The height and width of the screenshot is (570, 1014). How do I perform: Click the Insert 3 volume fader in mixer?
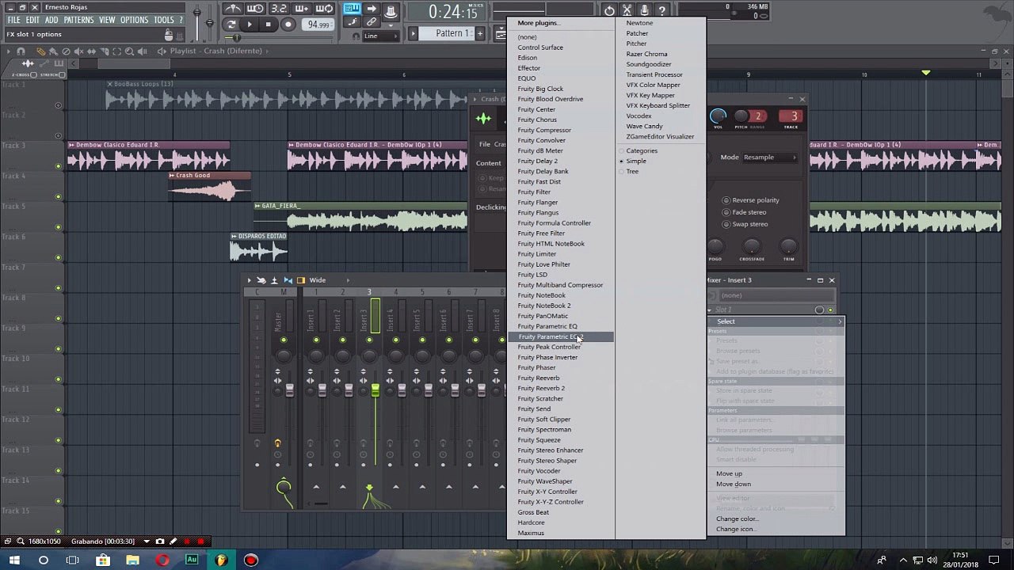tap(375, 389)
